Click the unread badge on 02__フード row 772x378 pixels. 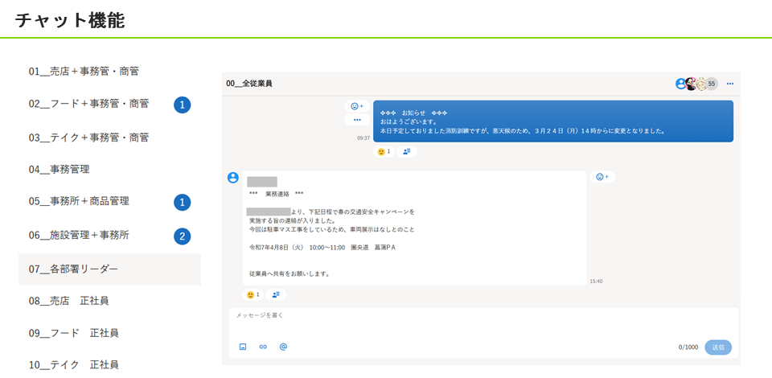183,105
